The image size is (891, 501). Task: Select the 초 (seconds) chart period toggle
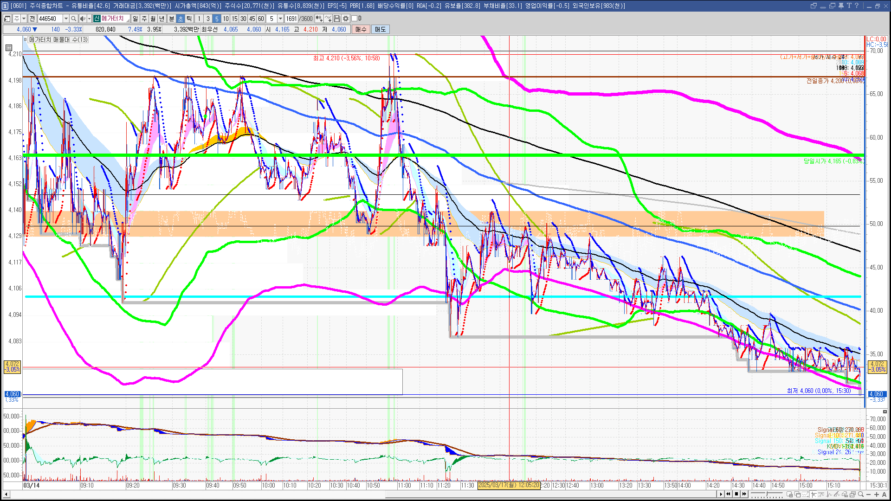tap(181, 19)
